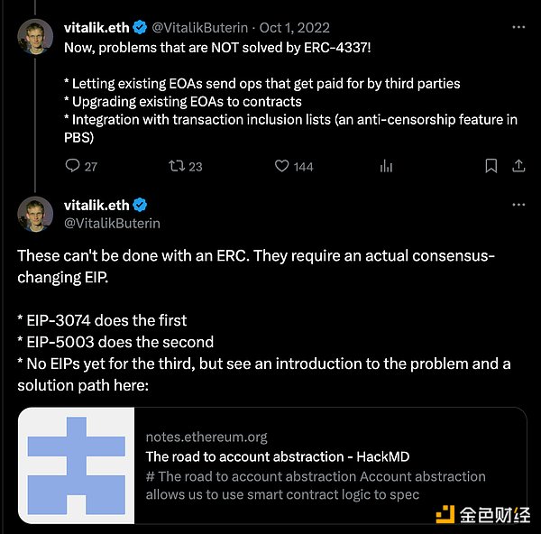Click the first tweet's profile avatar
This screenshot has width=541, height=534.
[35, 35]
